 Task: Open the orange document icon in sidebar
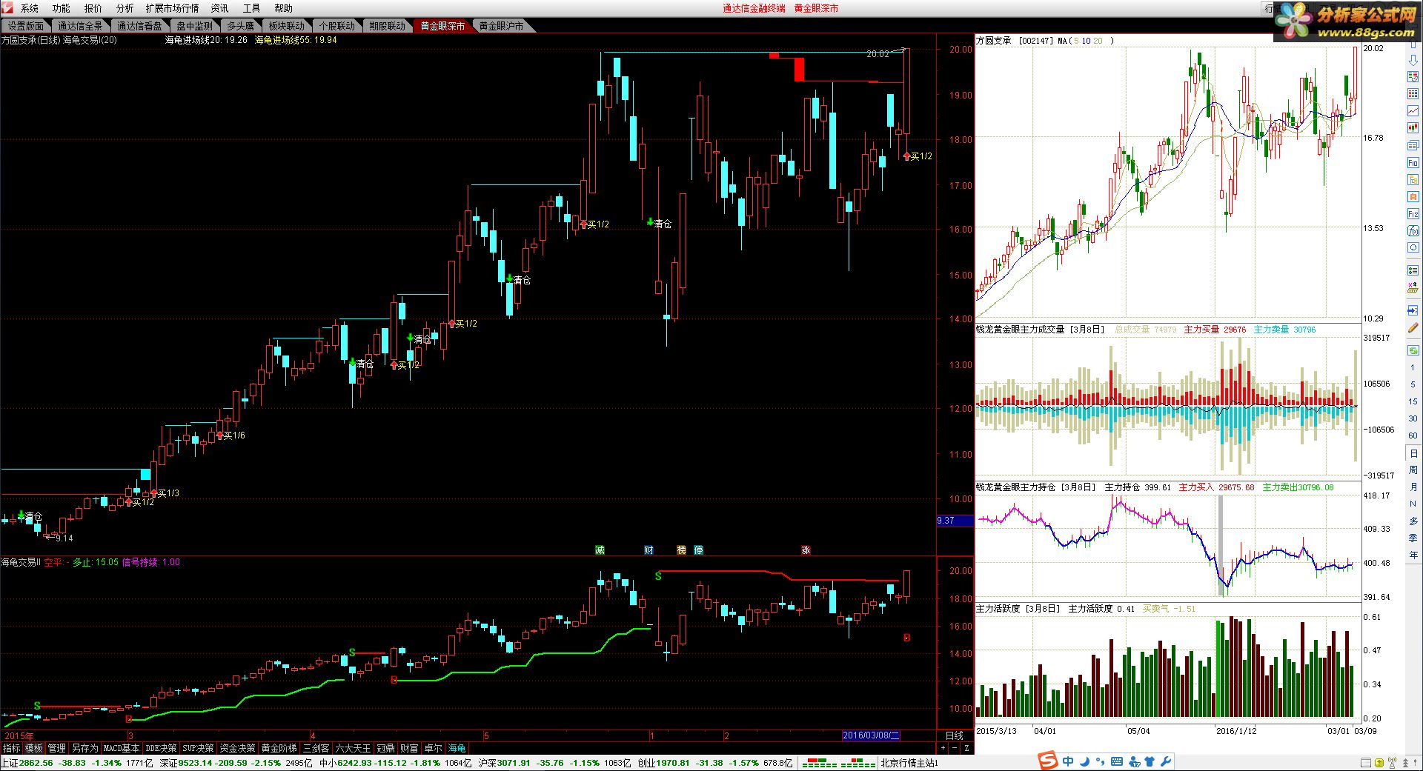click(x=1413, y=196)
